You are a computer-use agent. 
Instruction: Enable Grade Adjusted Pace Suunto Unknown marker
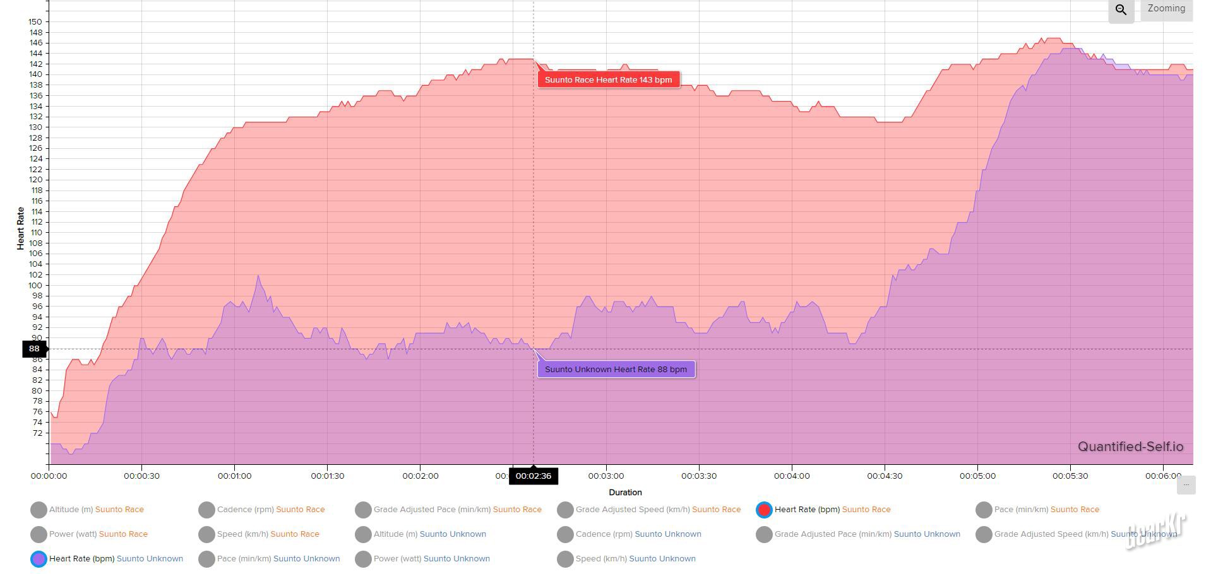(x=764, y=534)
